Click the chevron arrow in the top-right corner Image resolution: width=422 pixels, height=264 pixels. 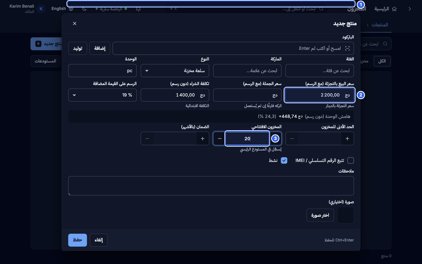click(410, 9)
